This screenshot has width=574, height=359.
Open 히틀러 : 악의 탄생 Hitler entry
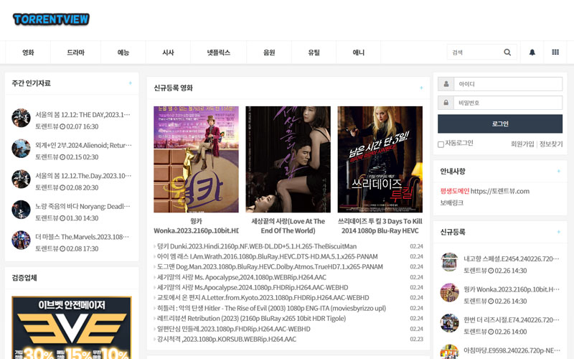tap(271, 308)
